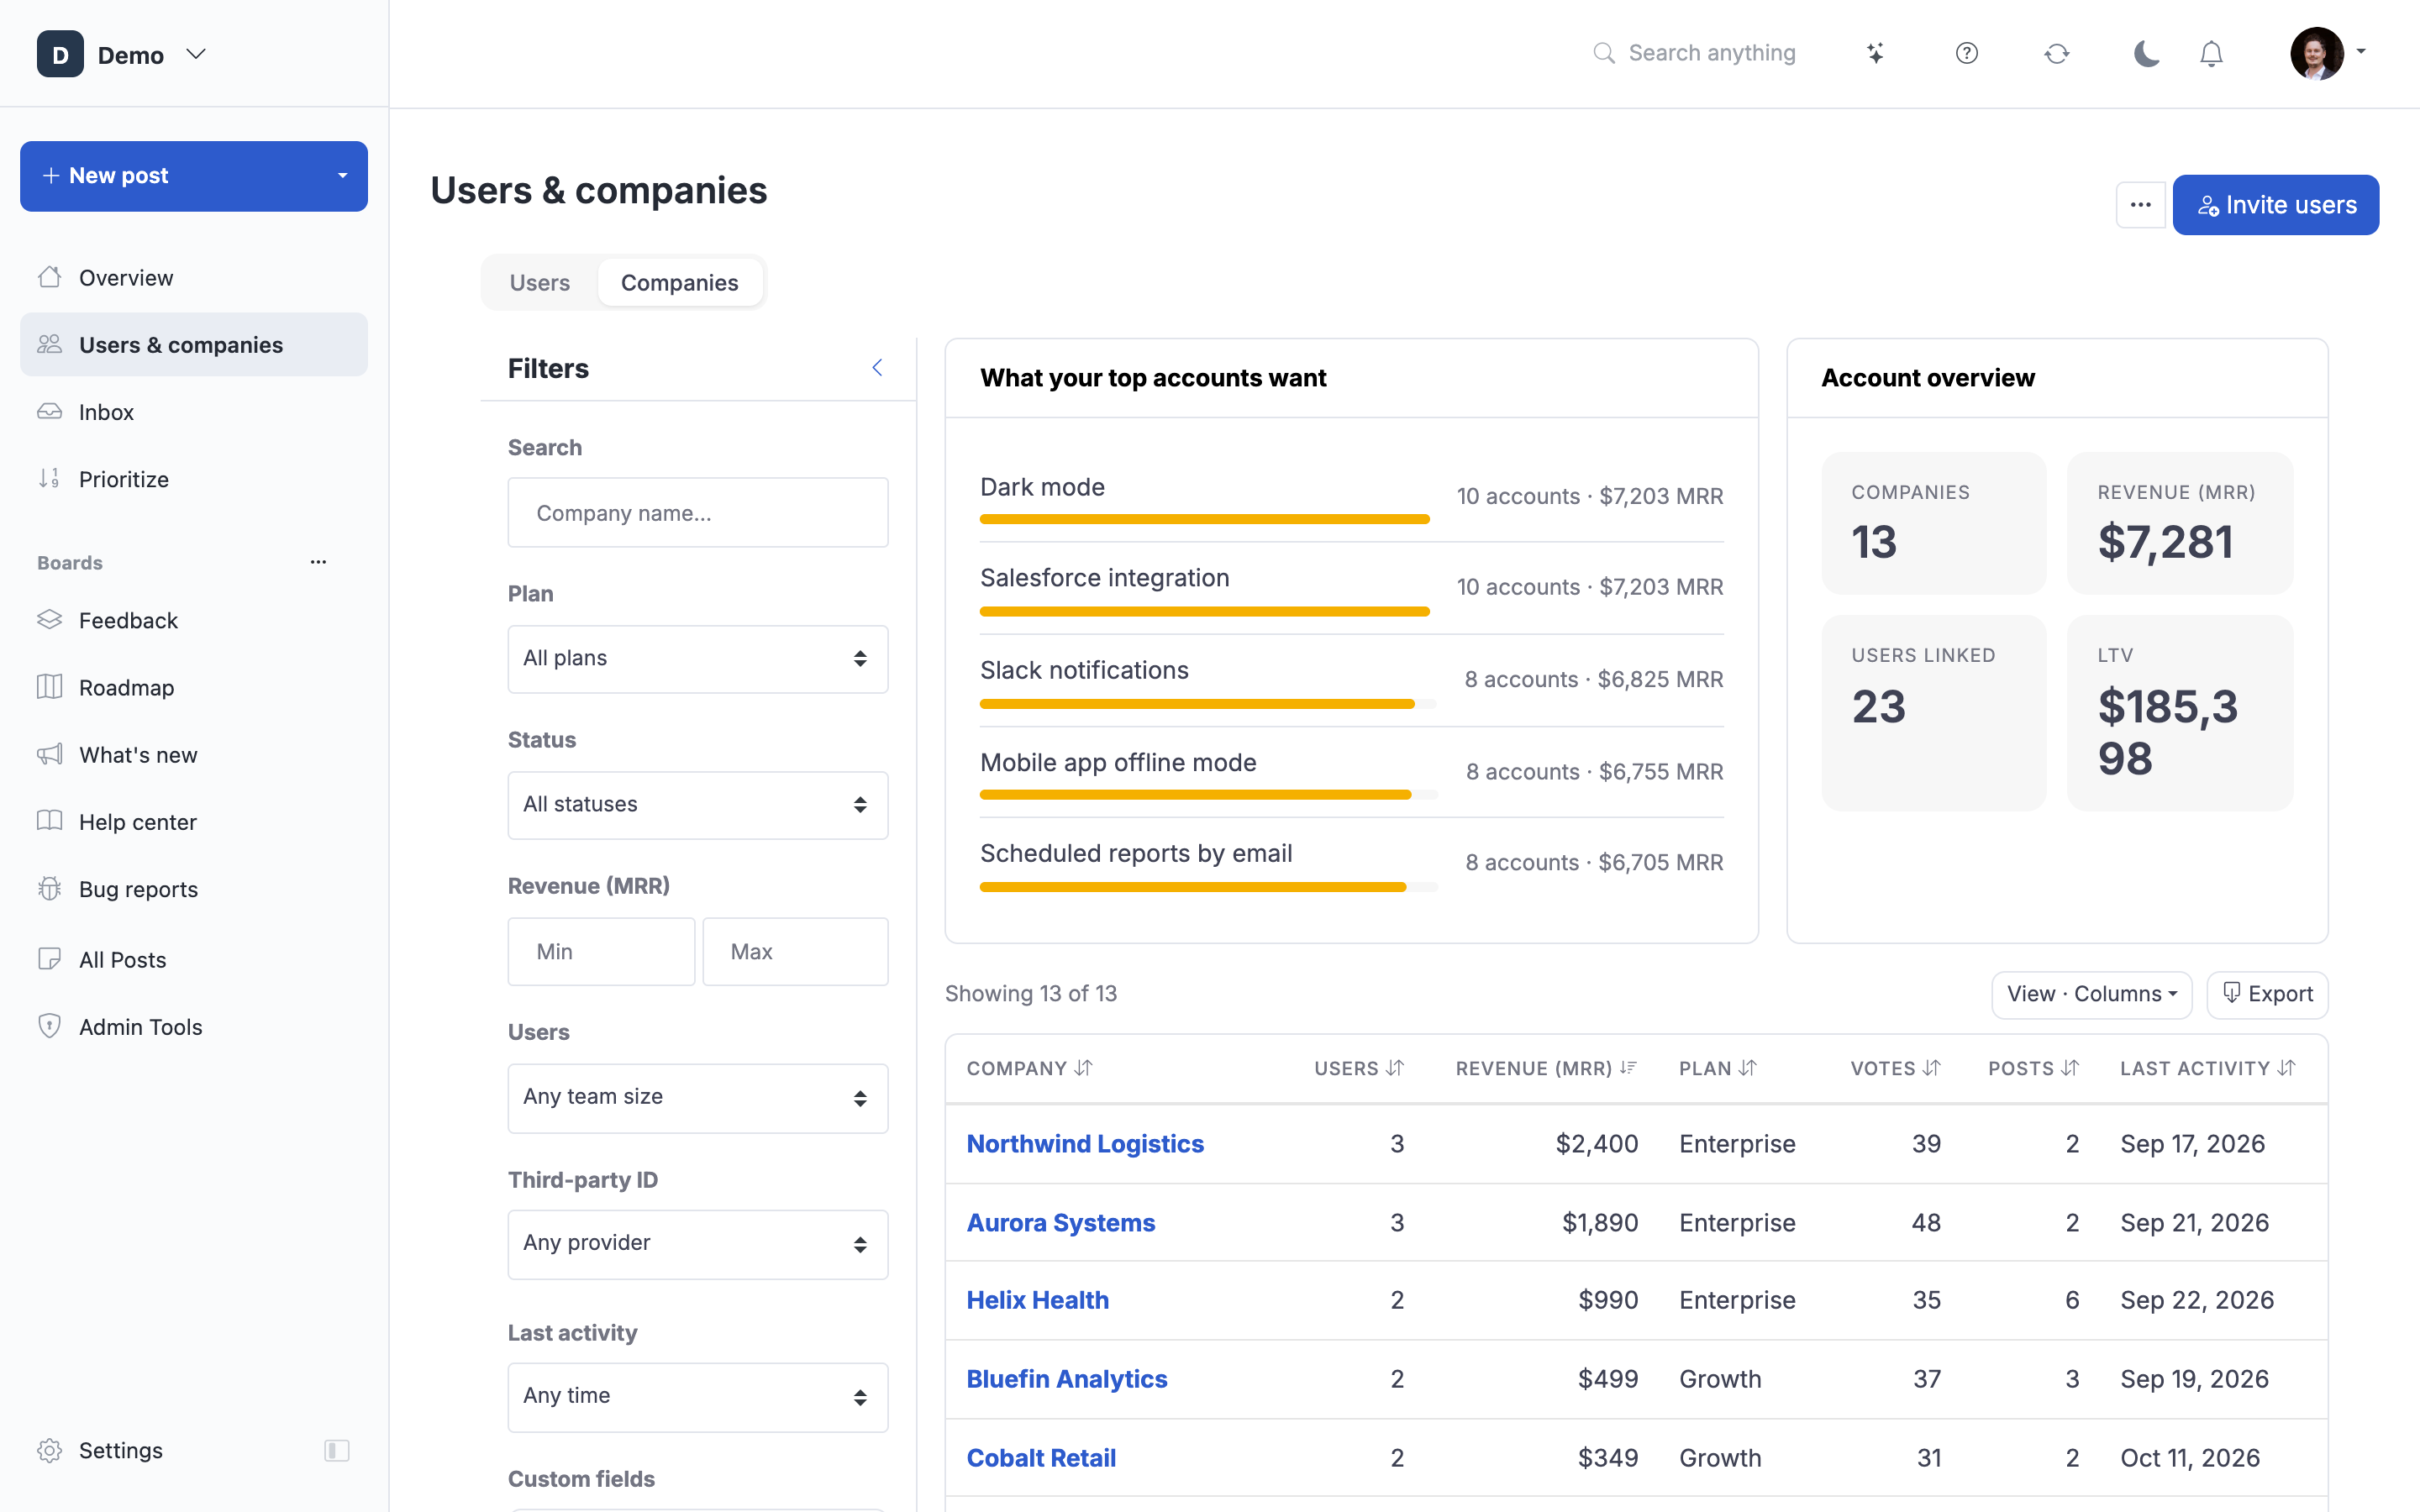2420x1512 pixels.
Task: Click the Bug reports bug icon
Action: [50, 888]
